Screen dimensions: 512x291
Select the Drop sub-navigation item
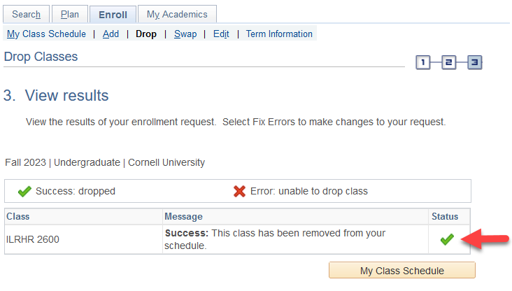click(x=146, y=34)
